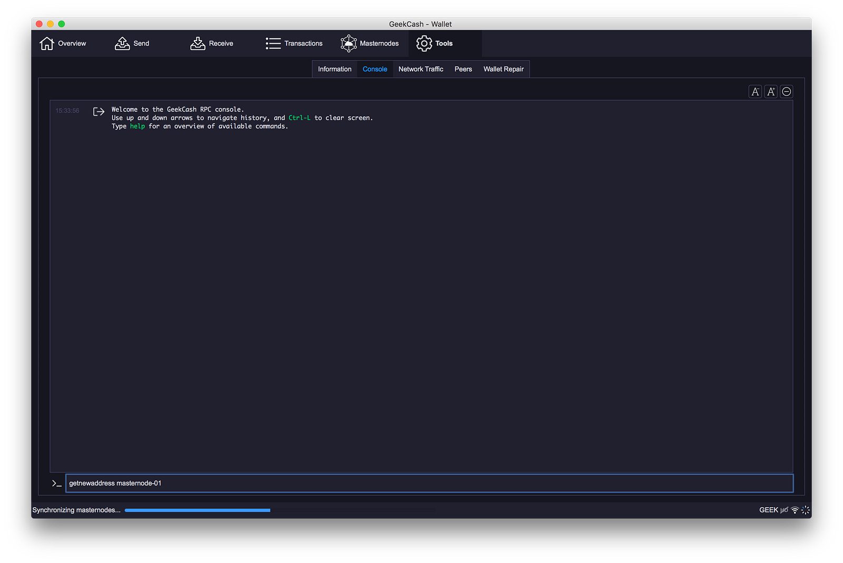
Task: Click the console command input field
Action: click(429, 483)
